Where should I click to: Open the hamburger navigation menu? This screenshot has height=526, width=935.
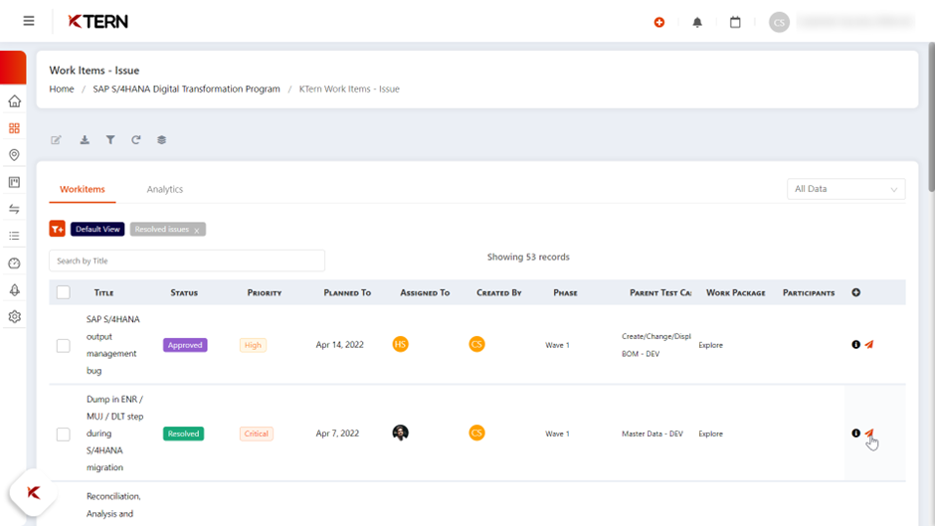pos(29,21)
